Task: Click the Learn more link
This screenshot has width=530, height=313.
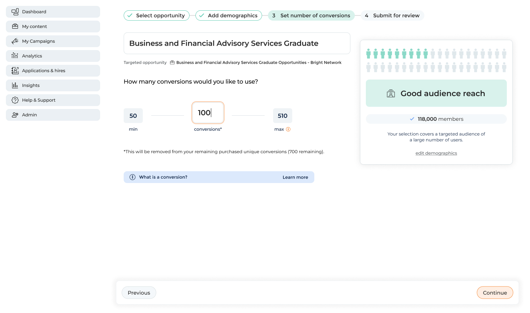Action: [x=295, y=177]
